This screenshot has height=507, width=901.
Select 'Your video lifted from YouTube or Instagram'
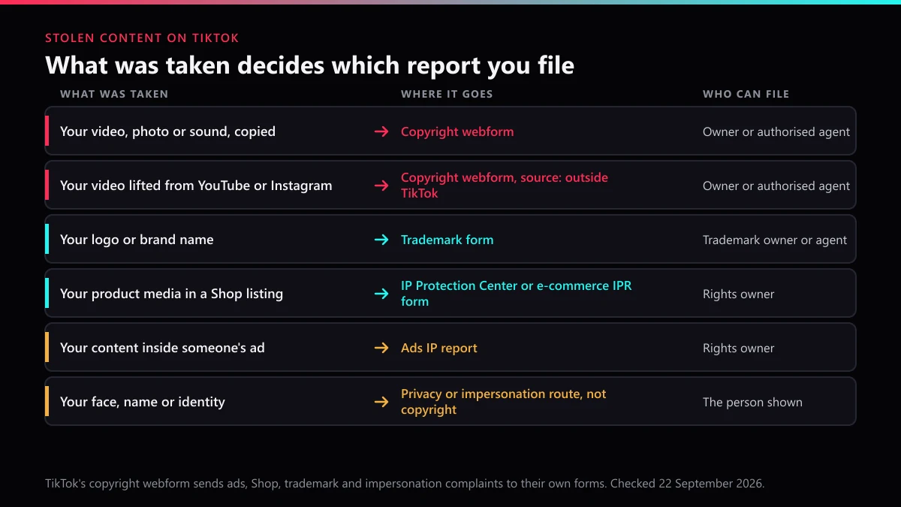(x=196, y=186)
